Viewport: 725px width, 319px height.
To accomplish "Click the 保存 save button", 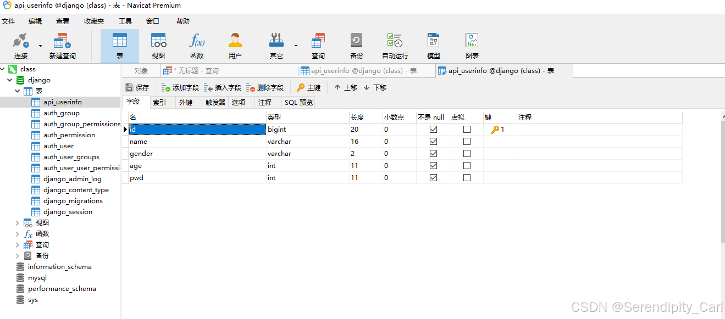I will point(137,87).
